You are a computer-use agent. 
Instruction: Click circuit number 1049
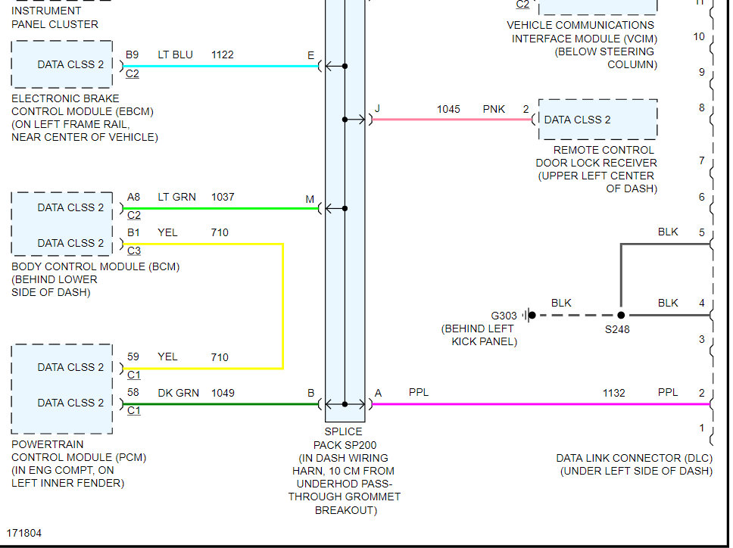(223, 393)
